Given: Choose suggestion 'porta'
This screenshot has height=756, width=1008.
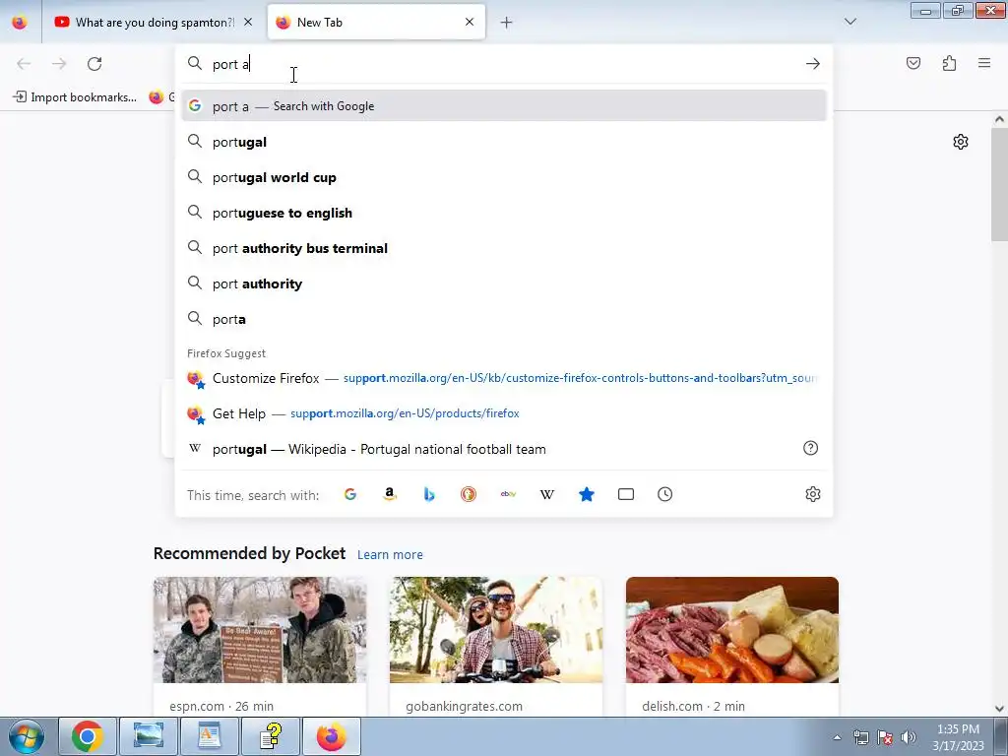Looking at the screenshot, I should (x=504, y=319).
